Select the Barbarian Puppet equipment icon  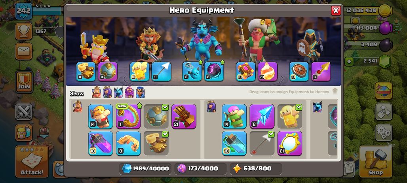coord(101,116)
